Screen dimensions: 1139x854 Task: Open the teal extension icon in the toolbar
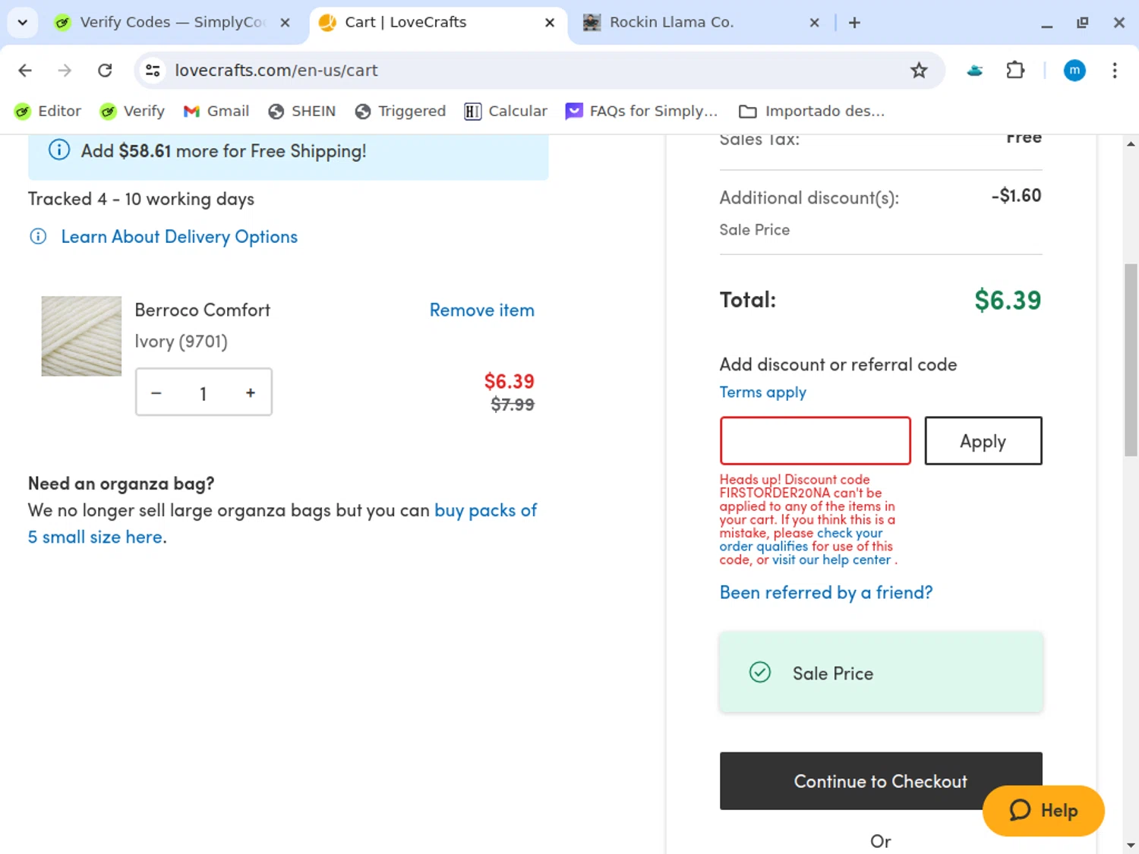975,71
